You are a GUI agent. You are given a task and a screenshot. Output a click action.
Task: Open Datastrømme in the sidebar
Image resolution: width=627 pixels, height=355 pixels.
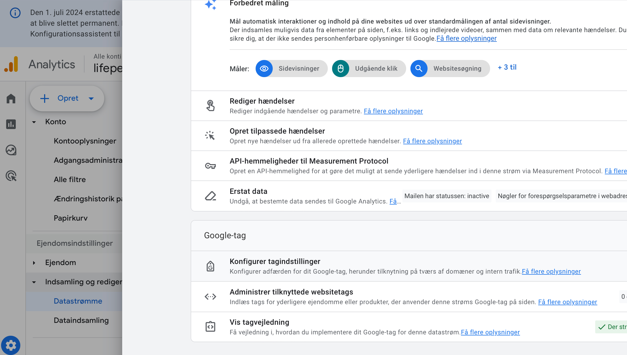78,301
